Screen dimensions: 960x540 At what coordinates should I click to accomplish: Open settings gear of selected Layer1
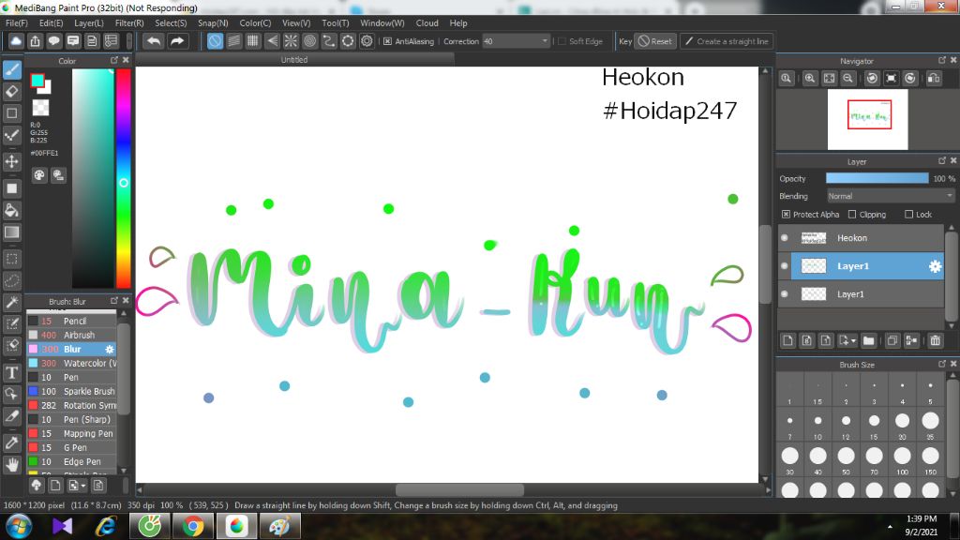pos(935,266)
